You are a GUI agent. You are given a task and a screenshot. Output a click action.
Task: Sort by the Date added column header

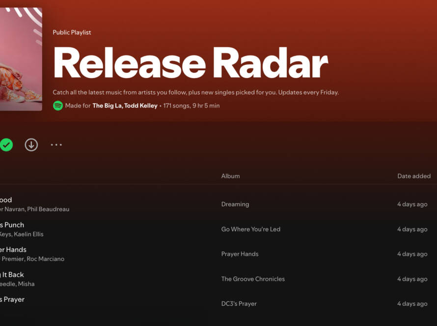[414, 176]
